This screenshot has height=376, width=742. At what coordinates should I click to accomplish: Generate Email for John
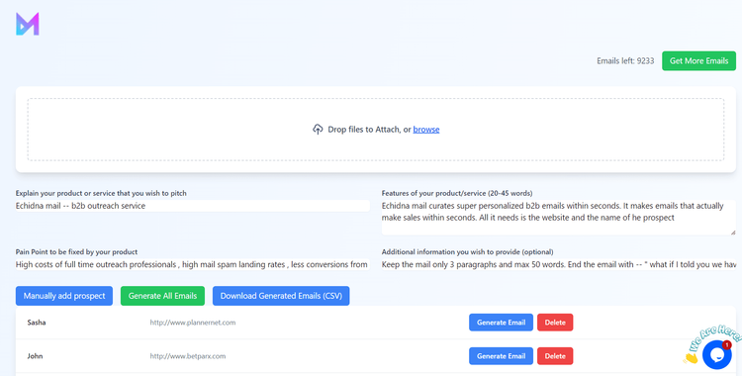click(x=501, y=356)
